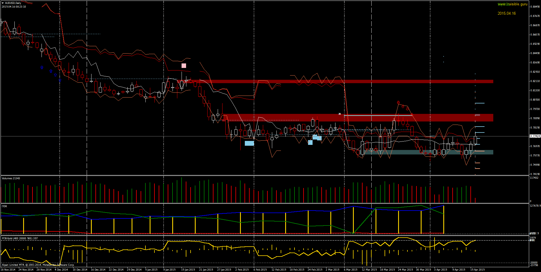
Task: Click the 12 Mar 2015 date label
Action: [369, 270]
